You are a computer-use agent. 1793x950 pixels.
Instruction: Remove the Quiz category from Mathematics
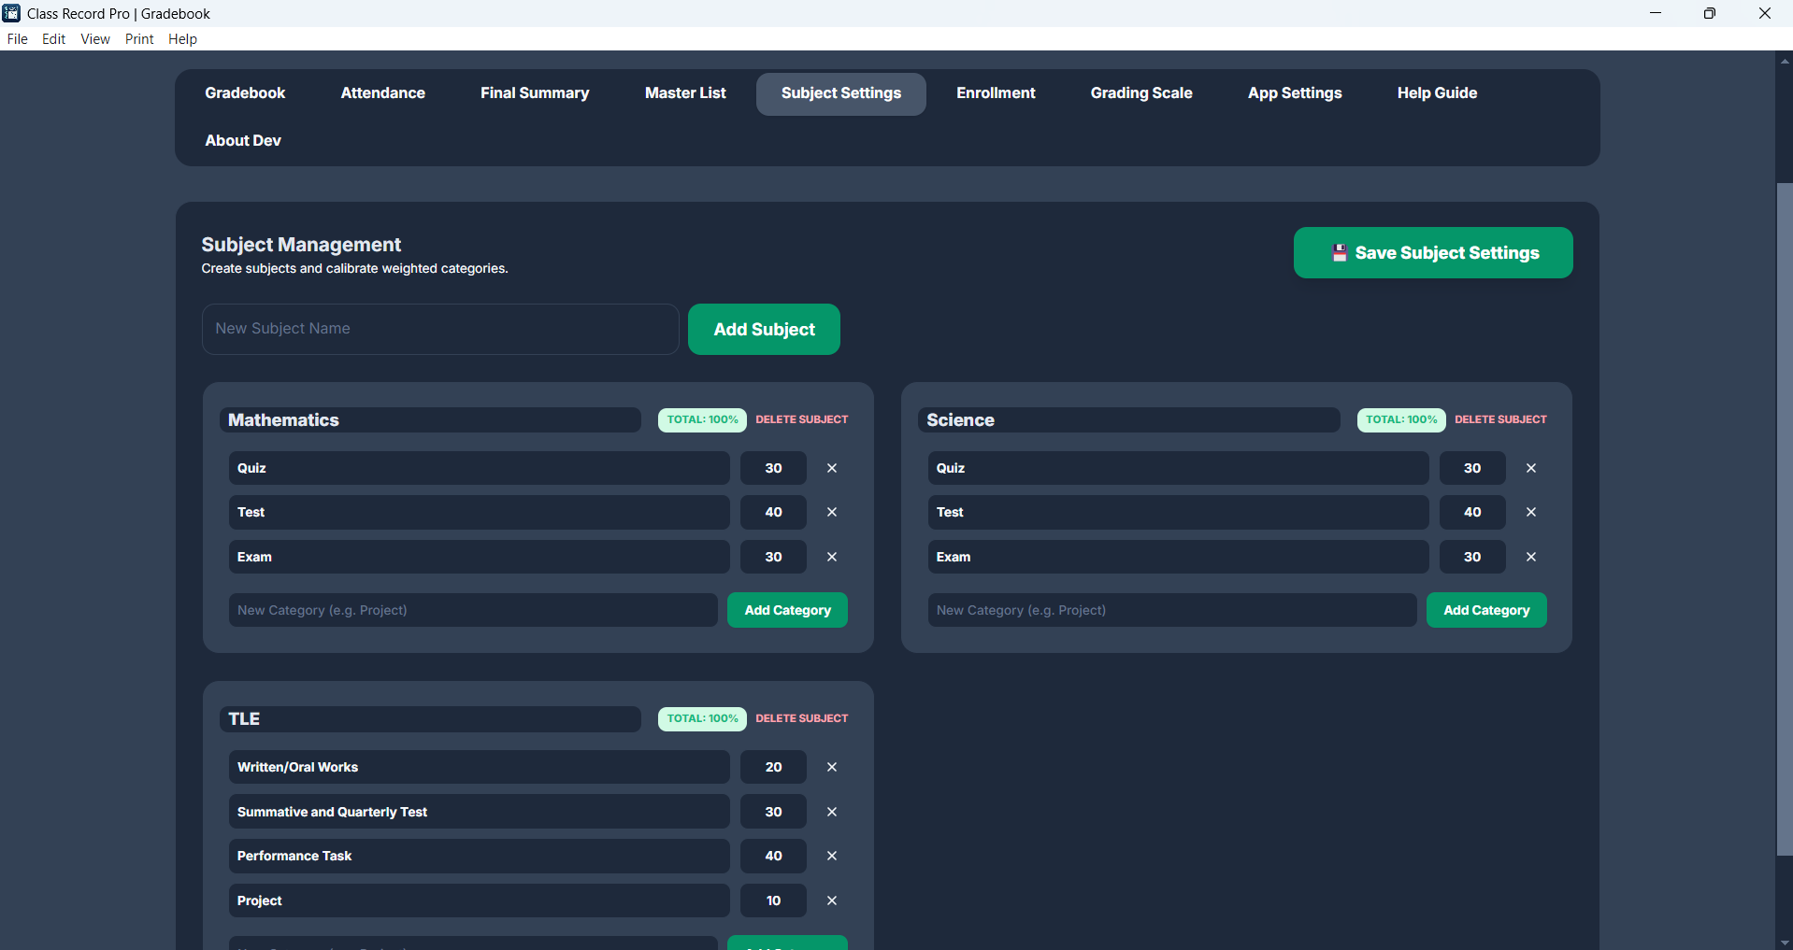click(831, 468)
